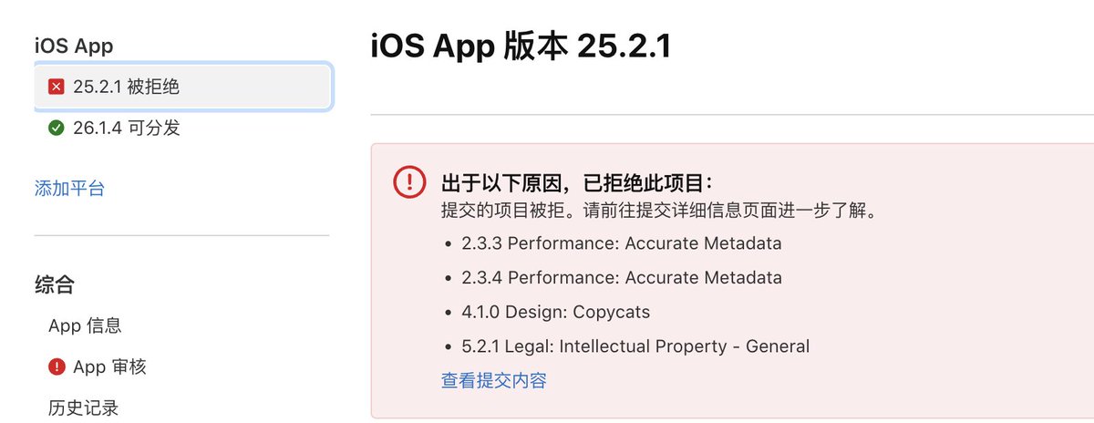Go to App 审核 section
The width and height of the screenshot is (1094, 423).
point(109,367)
